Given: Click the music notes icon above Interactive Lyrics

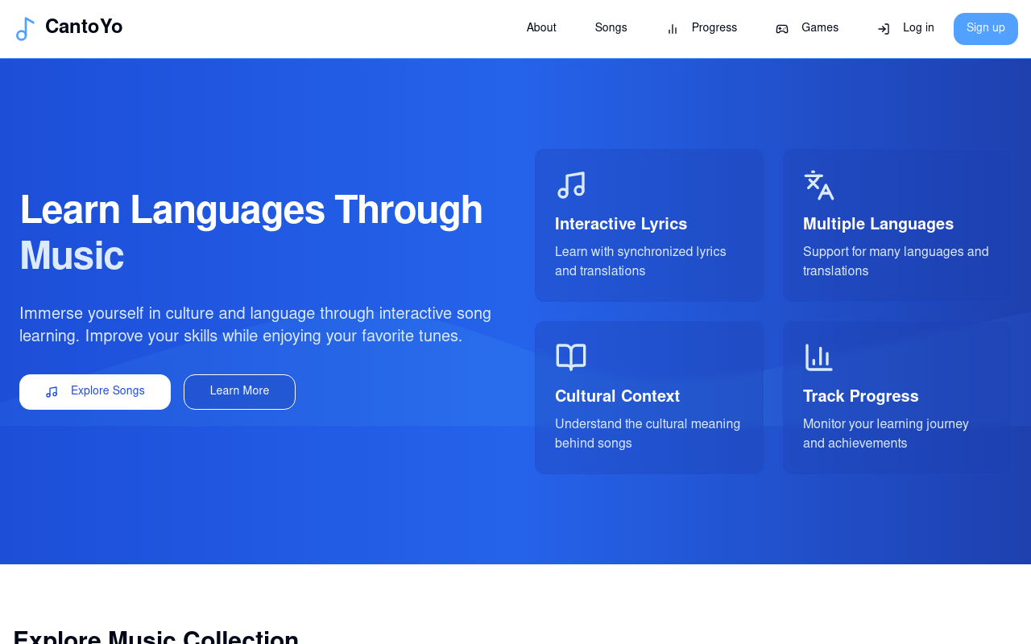Looking at the screenshot, I should click(x=571, y=185).
